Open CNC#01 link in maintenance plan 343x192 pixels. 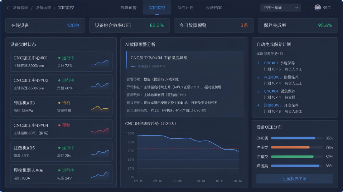pos(271,63)
